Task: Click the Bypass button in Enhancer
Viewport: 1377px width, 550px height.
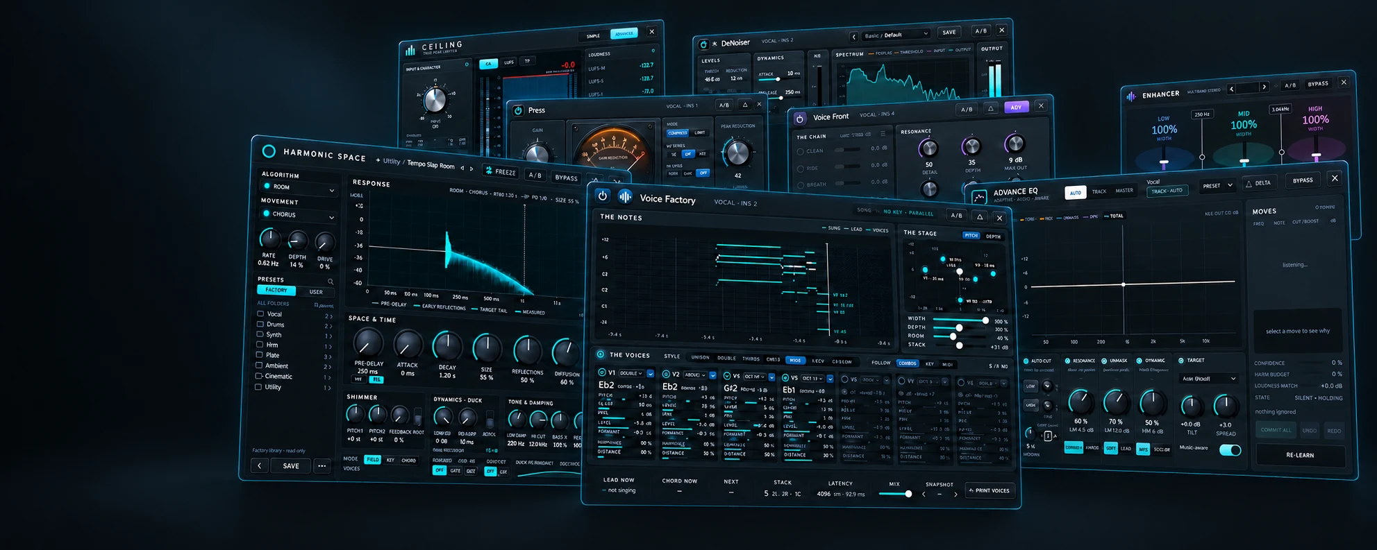Action: [1318, 84]
